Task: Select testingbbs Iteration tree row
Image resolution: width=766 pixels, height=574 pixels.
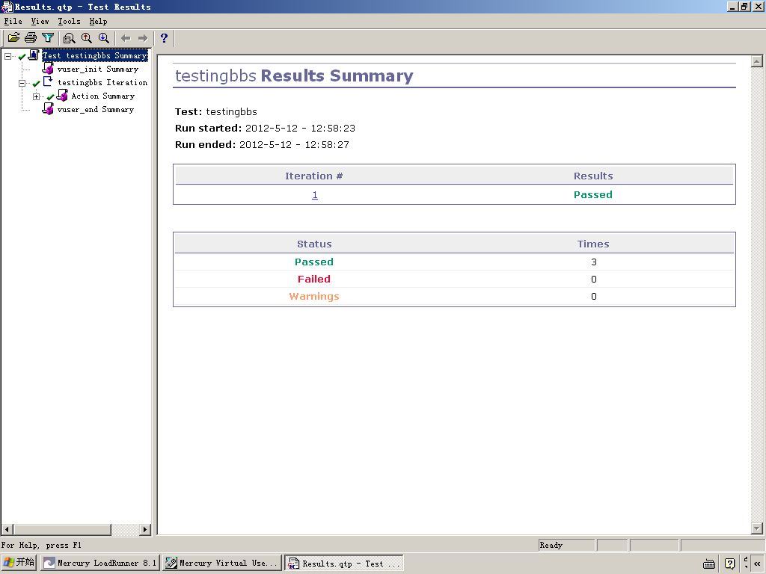Action: [x=102, y=82]
